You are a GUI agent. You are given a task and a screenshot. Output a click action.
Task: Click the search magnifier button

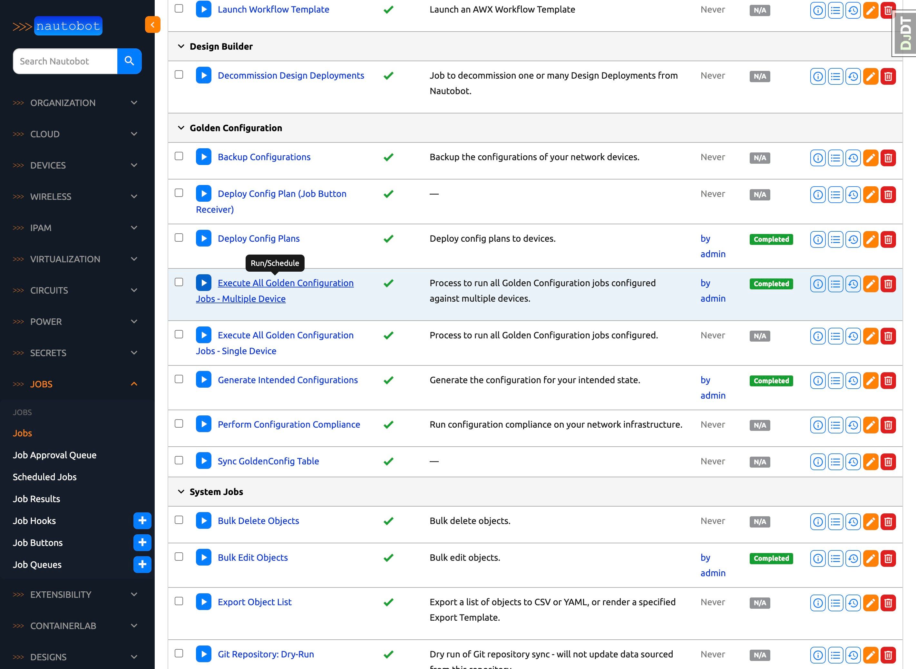[x=129, y=61]
